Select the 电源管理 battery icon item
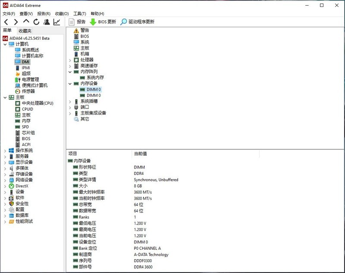Screen dimensions: 345x273 [27, 79]
